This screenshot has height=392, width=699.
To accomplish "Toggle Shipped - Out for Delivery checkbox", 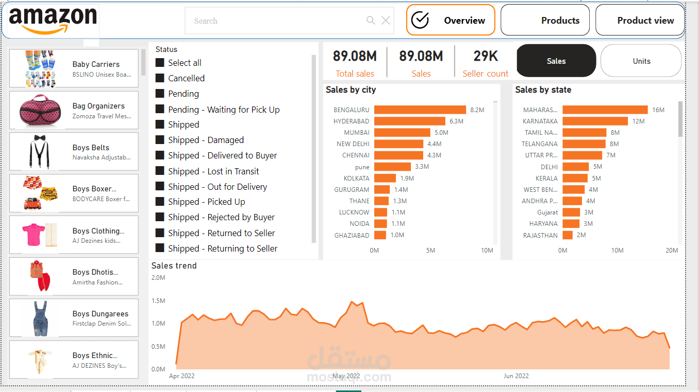I will pyautogui.click(x=160, y=186).
